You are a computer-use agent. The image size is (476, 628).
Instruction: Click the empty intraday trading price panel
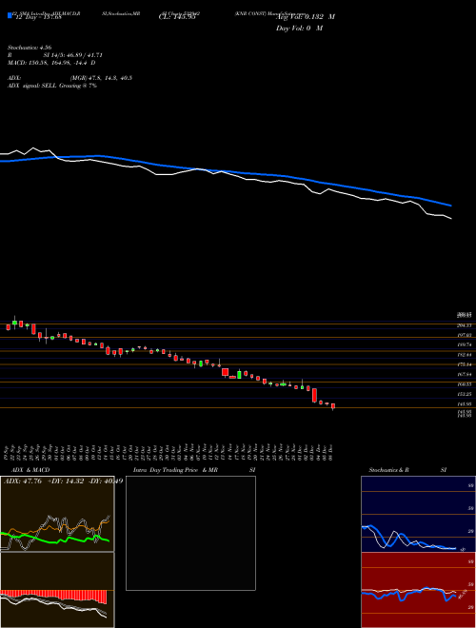(x=190, y=533)
